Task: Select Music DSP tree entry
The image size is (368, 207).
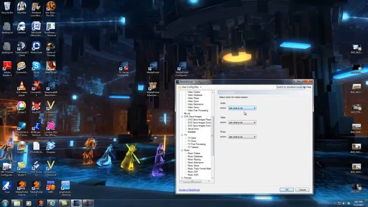Action: point(193,172)
